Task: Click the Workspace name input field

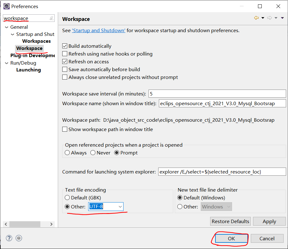Action: [x=222, y=103]
